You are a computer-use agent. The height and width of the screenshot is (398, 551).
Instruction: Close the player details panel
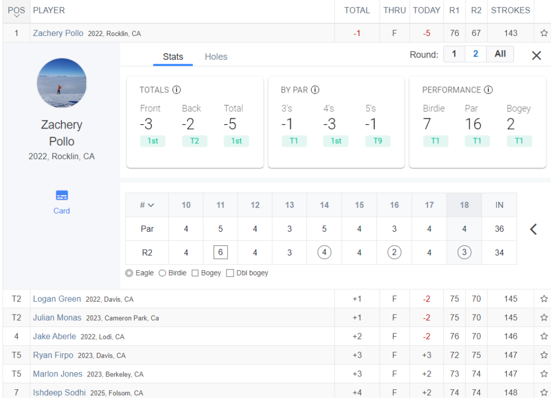[536, 55]
